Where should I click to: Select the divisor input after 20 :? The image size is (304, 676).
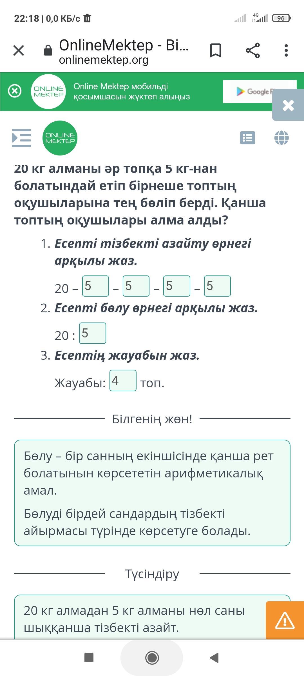[x=93, y=333]
